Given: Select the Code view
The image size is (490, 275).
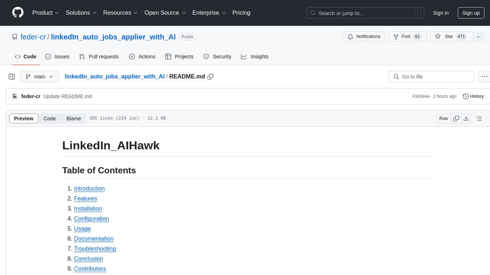Looking at the screenshot, I should tap(50, 118).
